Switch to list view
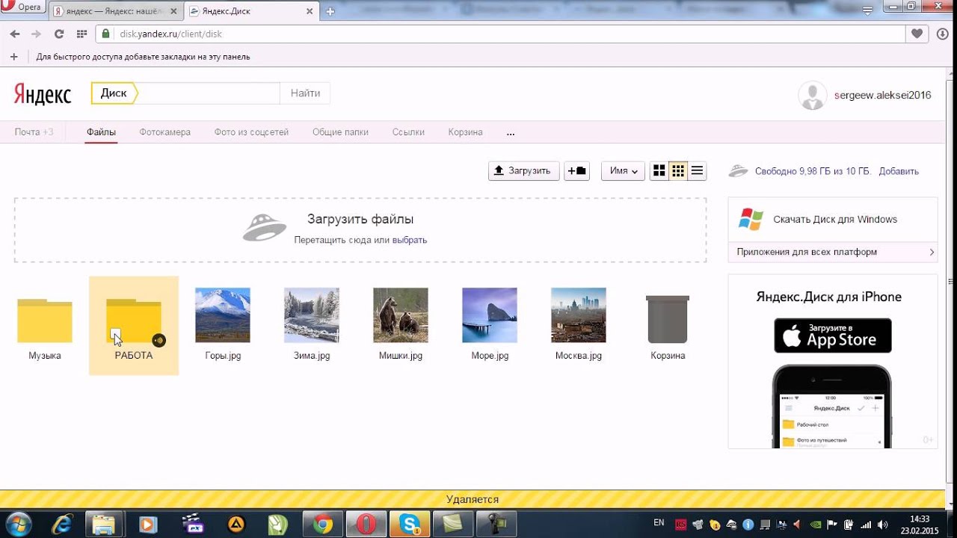This screenshot has width=957, height=538. 697,171
